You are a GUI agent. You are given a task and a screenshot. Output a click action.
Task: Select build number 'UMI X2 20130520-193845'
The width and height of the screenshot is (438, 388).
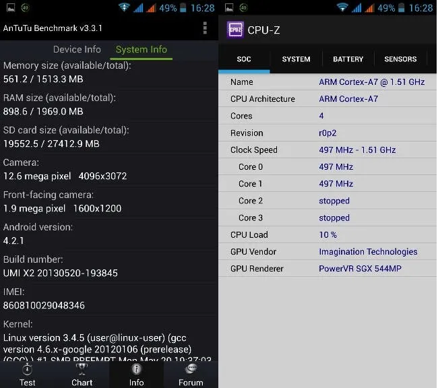pyautogui.click(x=61, y=273)
